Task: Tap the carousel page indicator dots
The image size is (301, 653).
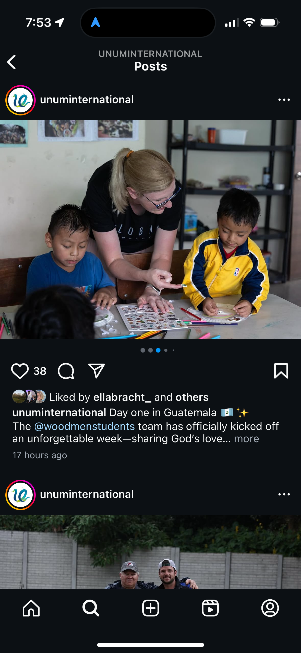Action: point(157,350)
